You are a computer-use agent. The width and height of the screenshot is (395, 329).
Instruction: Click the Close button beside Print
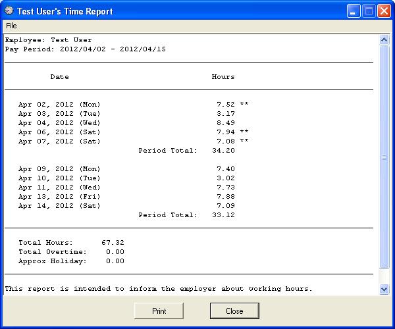(234, 311)
